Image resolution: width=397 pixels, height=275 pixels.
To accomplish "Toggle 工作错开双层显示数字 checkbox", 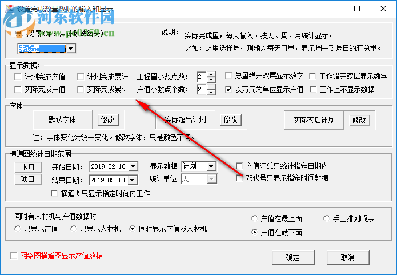I will pyautogui.click(x=313, y=76).
